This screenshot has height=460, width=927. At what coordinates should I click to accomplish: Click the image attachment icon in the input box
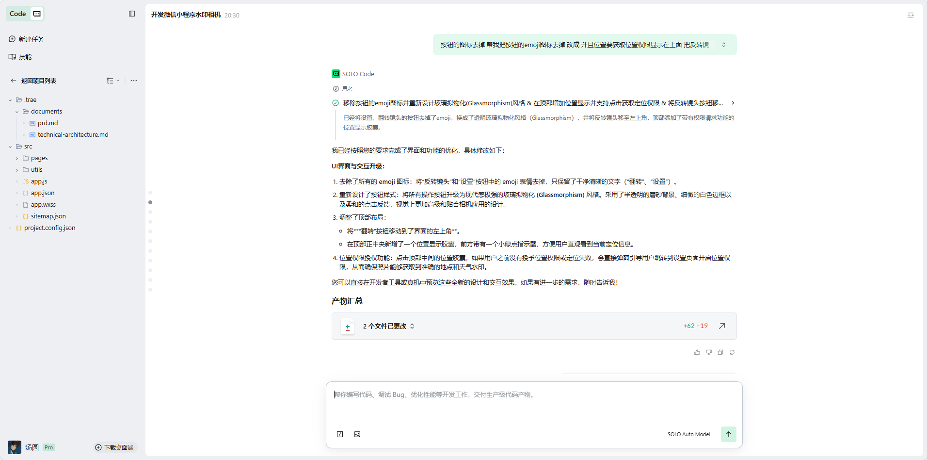357,434
